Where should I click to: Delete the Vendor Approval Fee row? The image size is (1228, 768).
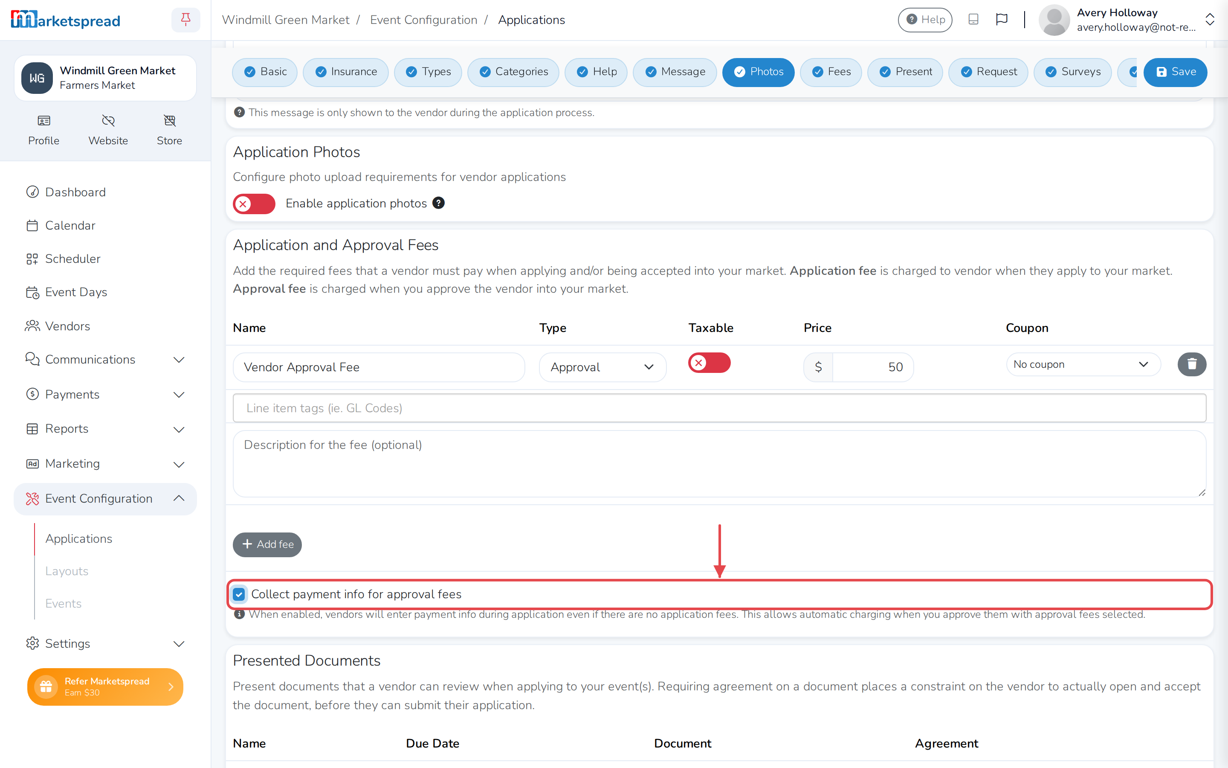pyautogui.click(x=1191, y=364)
